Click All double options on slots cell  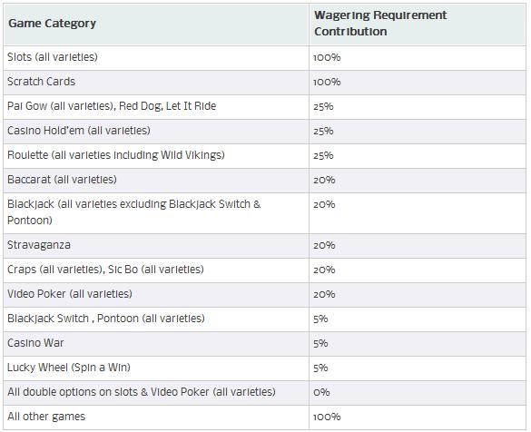click(x=156, y=393)
